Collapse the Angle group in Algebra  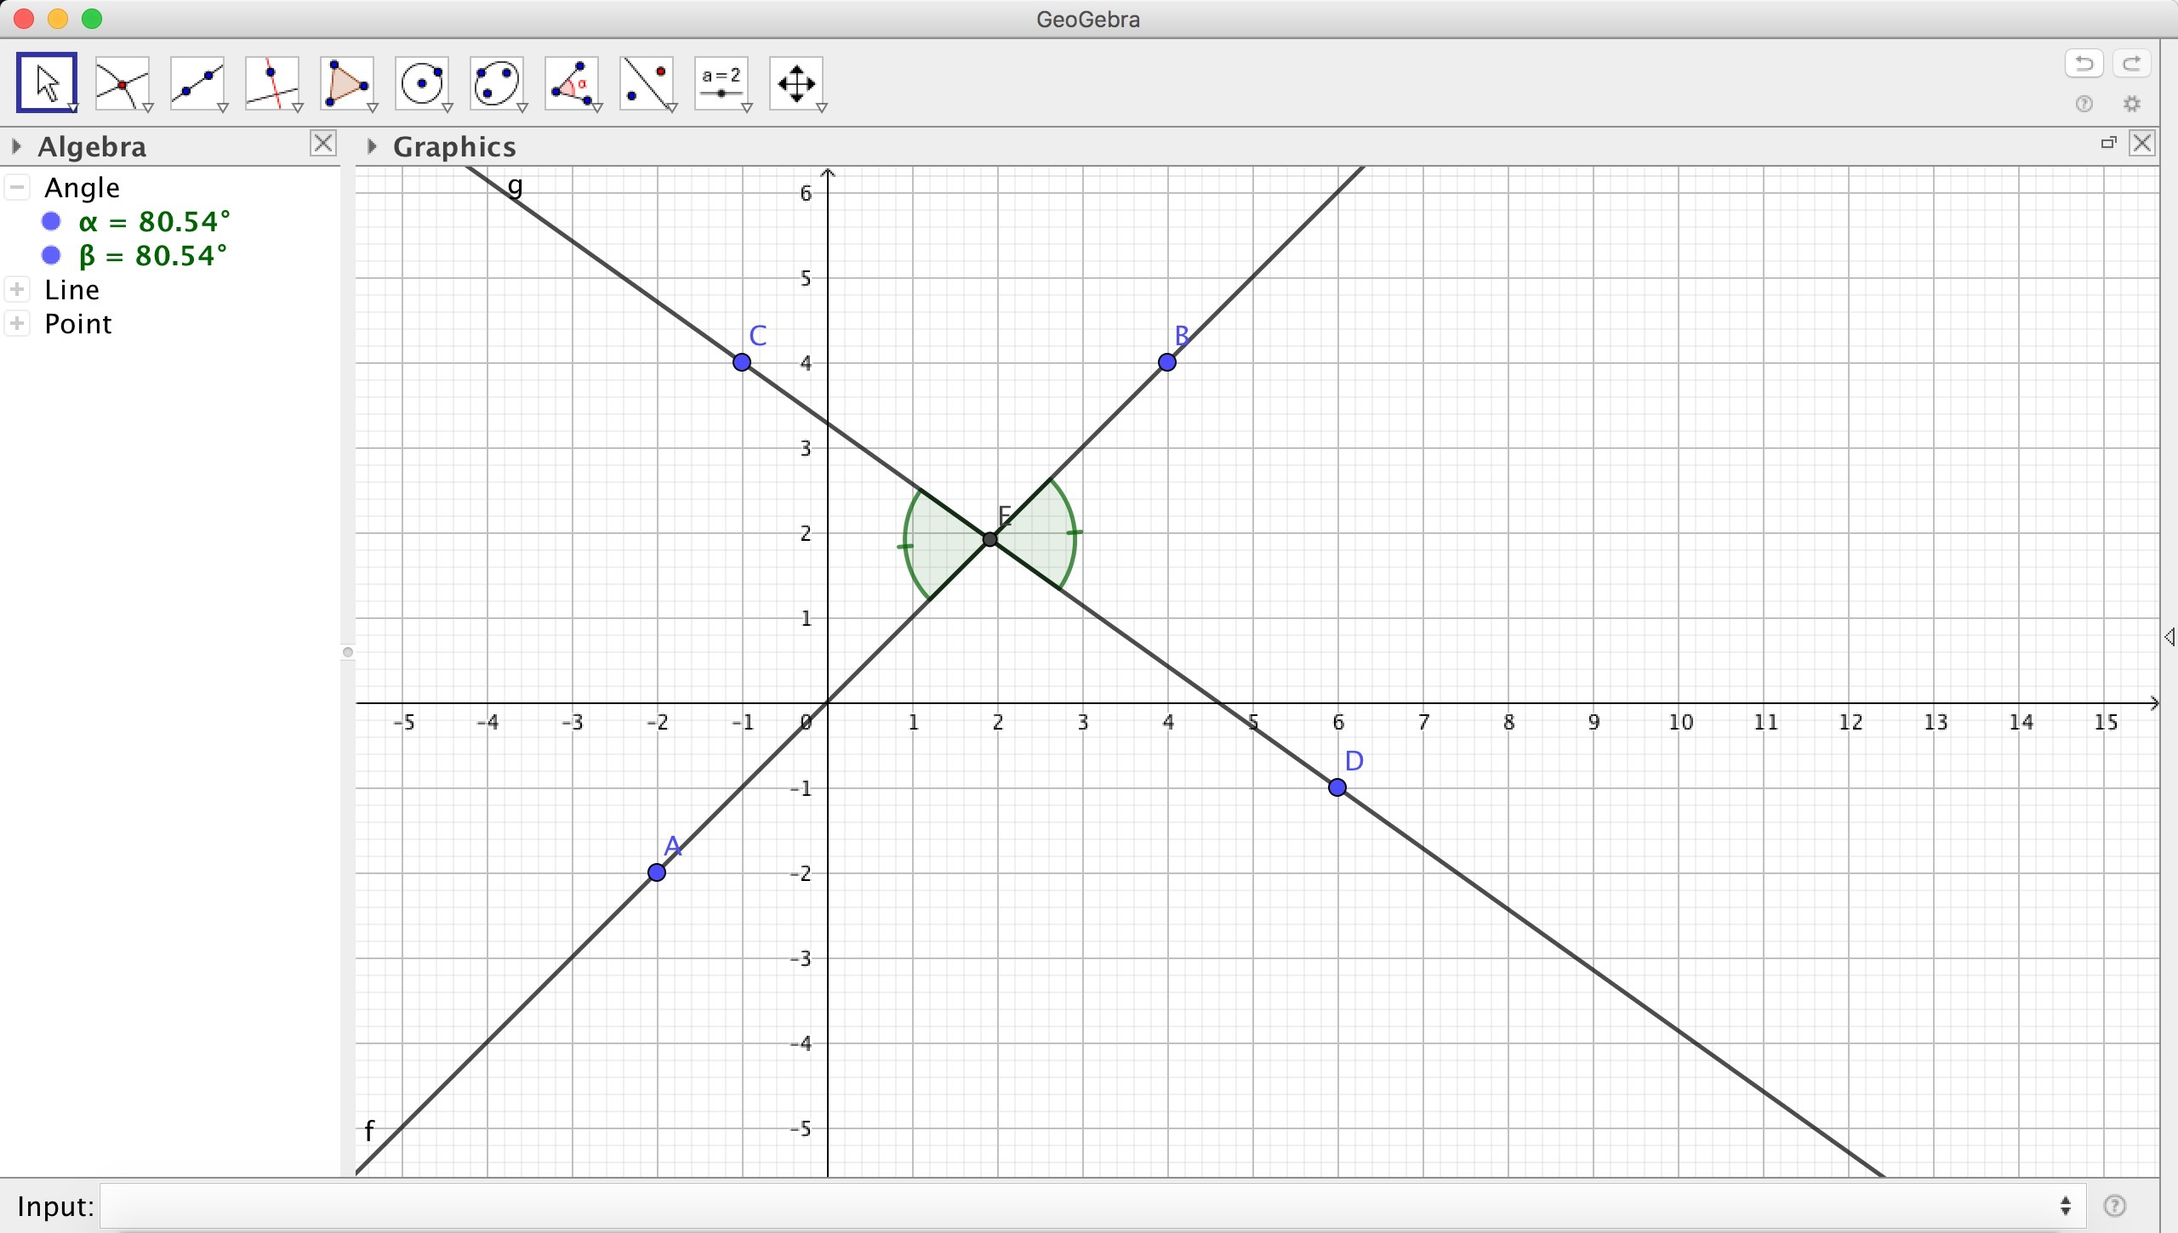point(18,187)
